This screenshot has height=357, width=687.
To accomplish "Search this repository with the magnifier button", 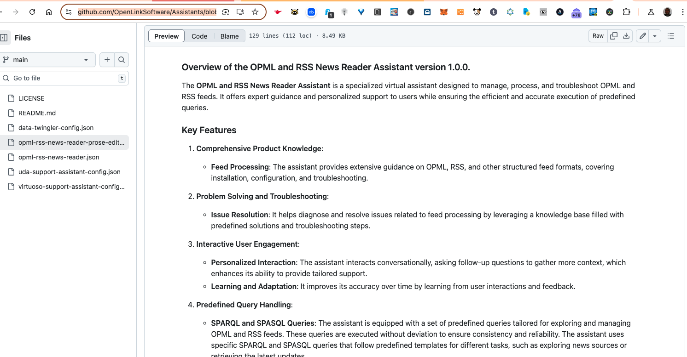I will [x=122, y=60].
